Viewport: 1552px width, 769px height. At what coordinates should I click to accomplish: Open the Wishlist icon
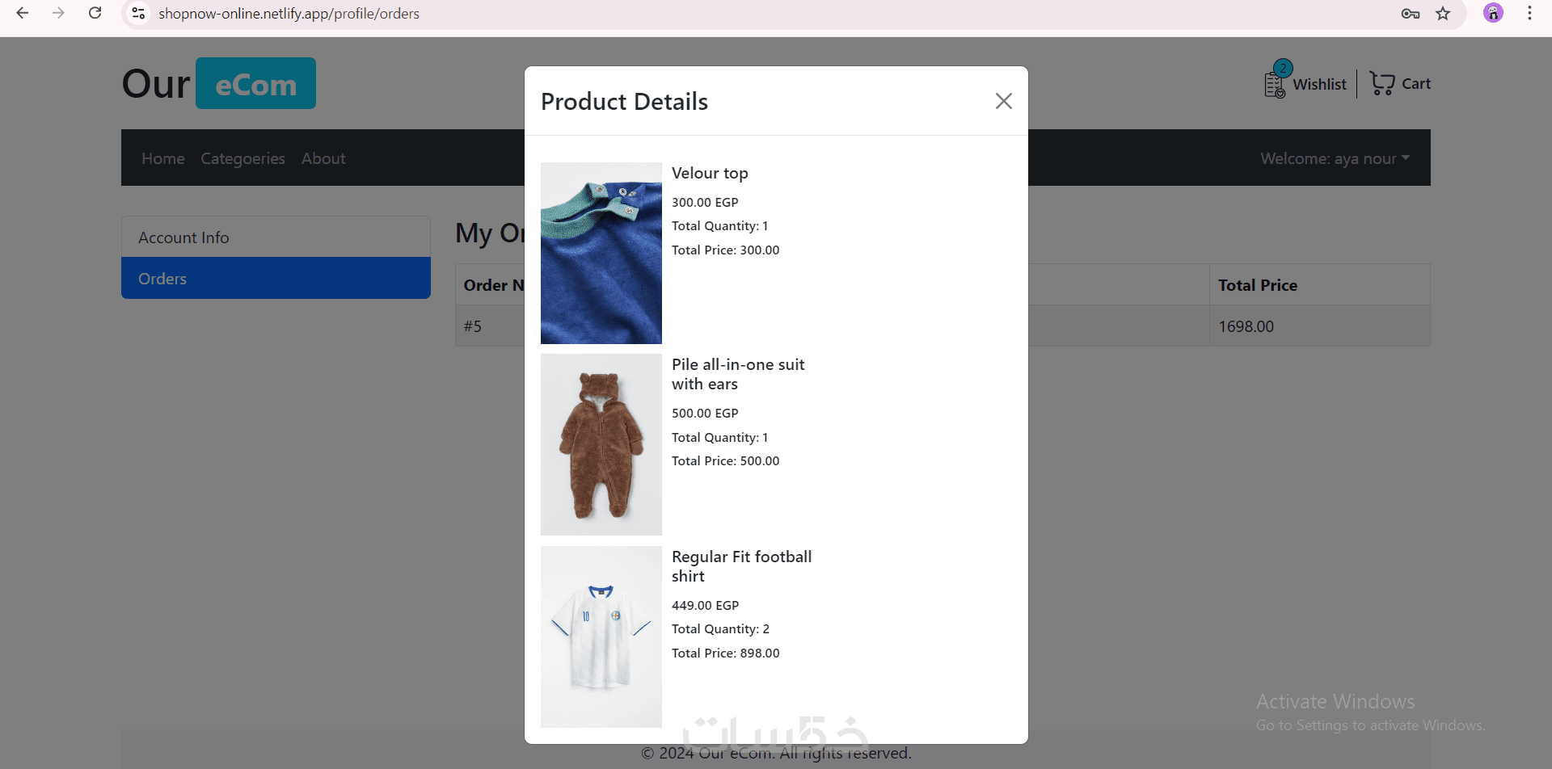[x=1276, y=84]
